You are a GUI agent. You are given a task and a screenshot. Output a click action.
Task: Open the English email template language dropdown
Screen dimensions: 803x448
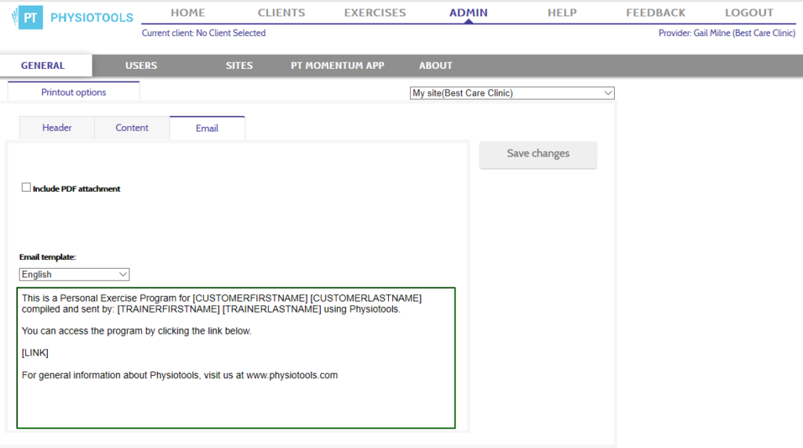pyautogui.click(x=74, y=275)
